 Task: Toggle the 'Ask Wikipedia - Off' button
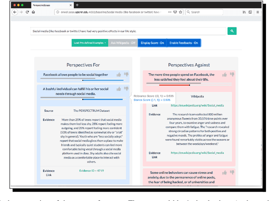pos(123,43)
